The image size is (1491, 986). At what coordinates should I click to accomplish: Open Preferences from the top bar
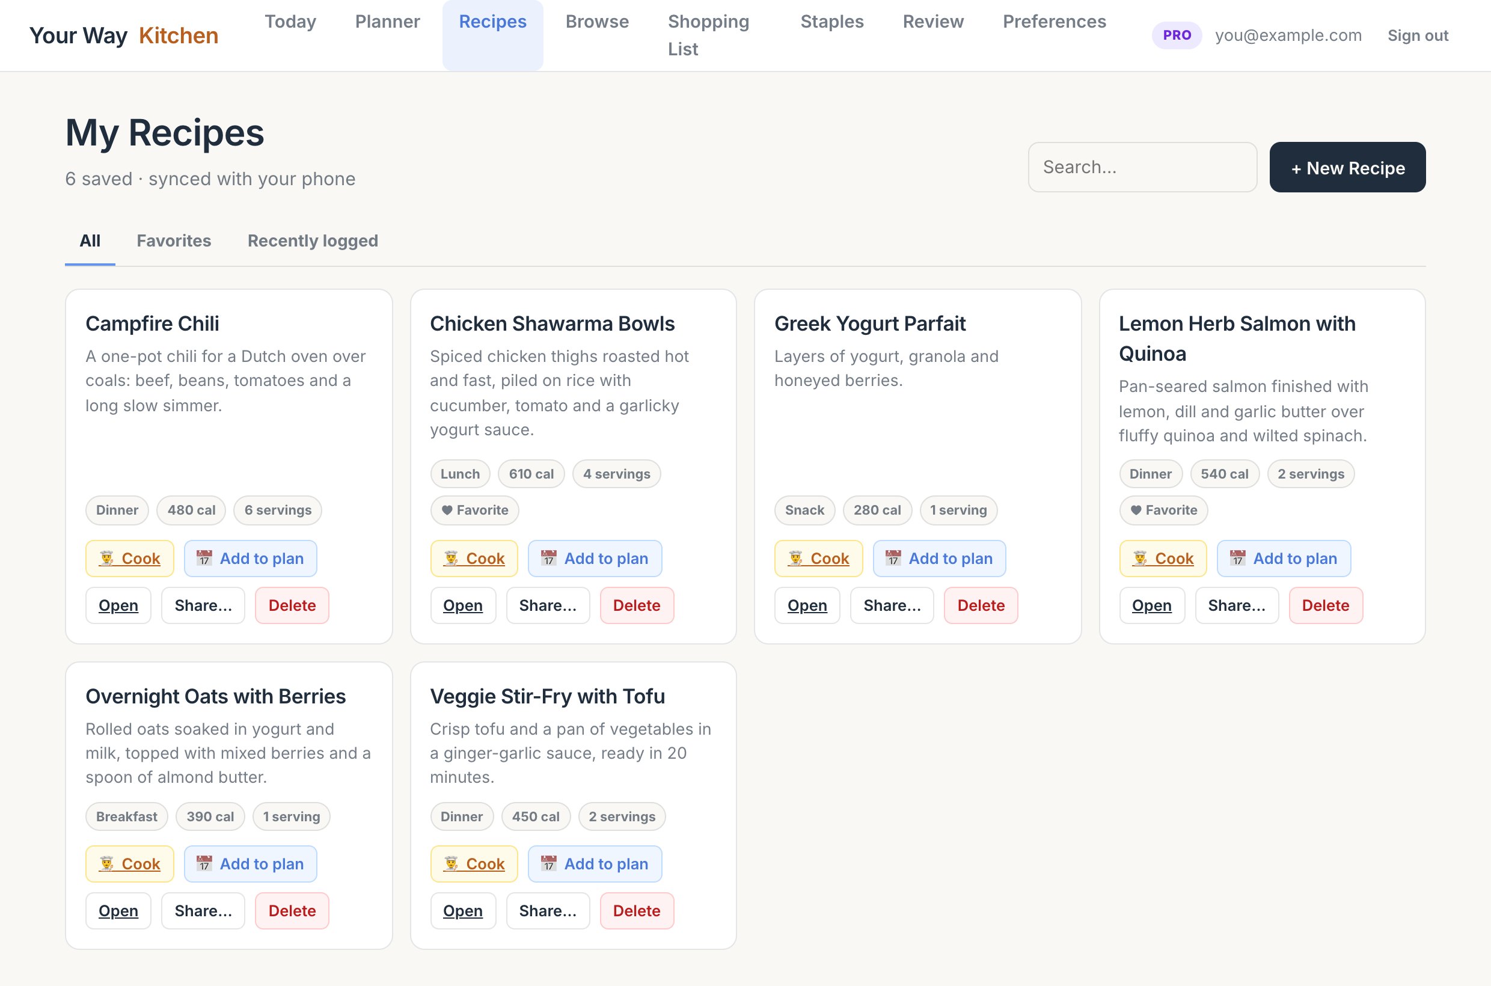[1055, 22]
